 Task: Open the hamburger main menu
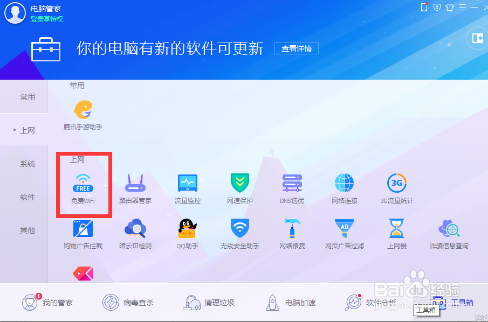[x=462, y=8]
